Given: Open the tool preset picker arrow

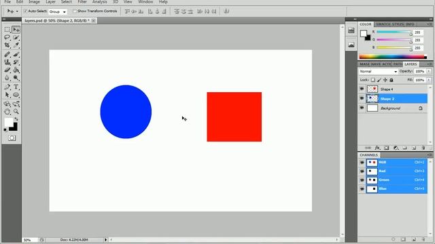Looking at the screenshot, I should click(x=17, y=12).
